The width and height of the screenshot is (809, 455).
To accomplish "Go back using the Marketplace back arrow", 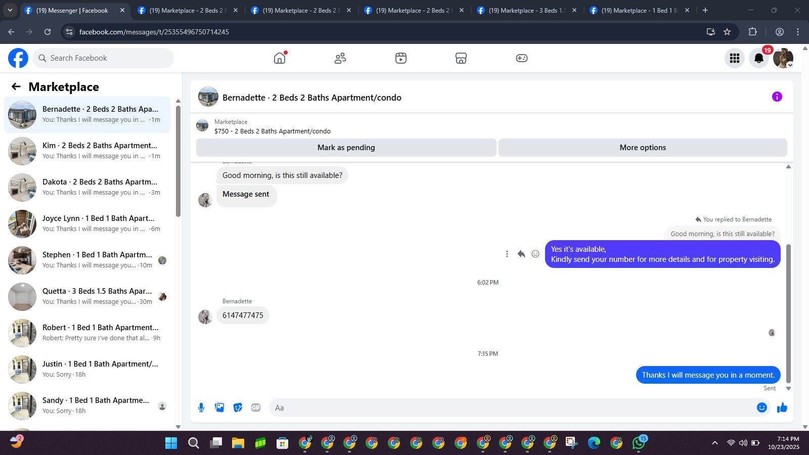I will (16, 86).
